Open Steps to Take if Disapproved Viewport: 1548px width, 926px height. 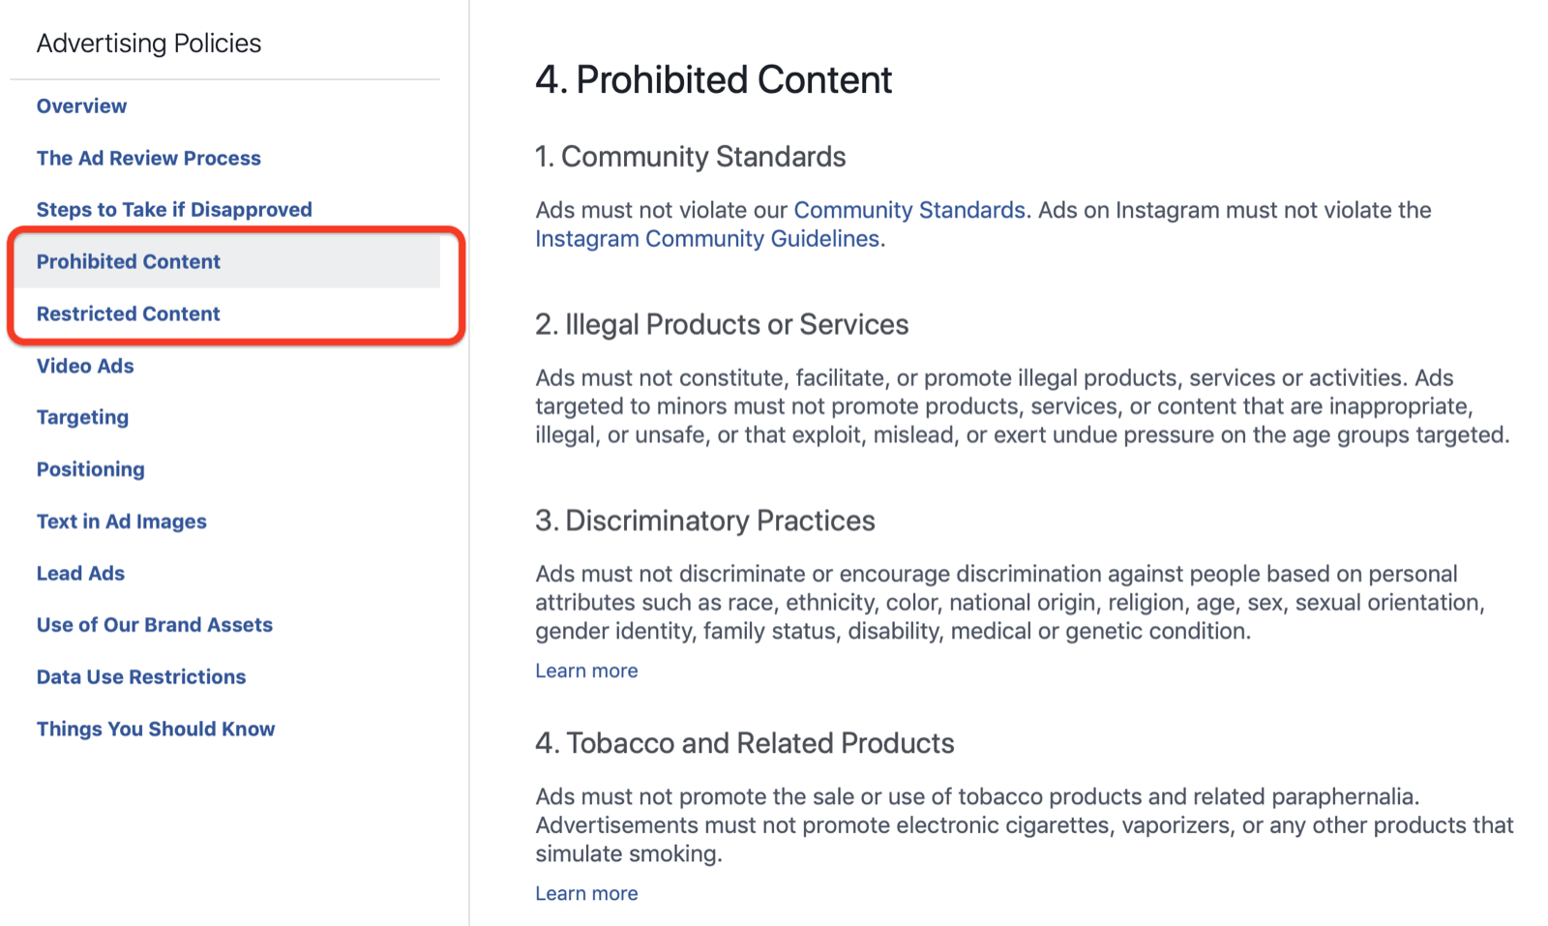click(x=174, y=210)
